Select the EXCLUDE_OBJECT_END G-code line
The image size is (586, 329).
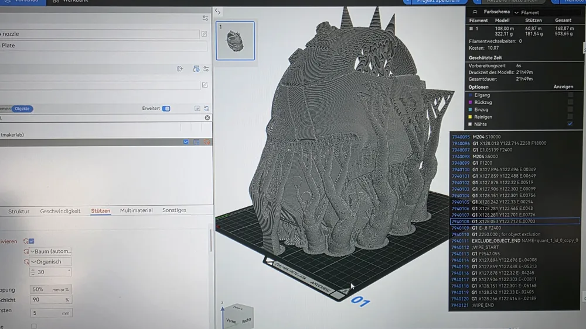515,241
